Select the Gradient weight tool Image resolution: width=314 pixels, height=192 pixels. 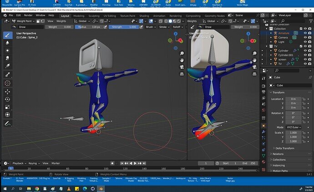pyautogui.click(x=8, y=65)
